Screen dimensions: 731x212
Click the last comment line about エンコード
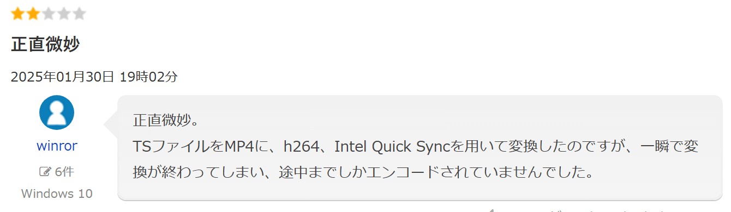pyautogui.click(x=362, y=173)
